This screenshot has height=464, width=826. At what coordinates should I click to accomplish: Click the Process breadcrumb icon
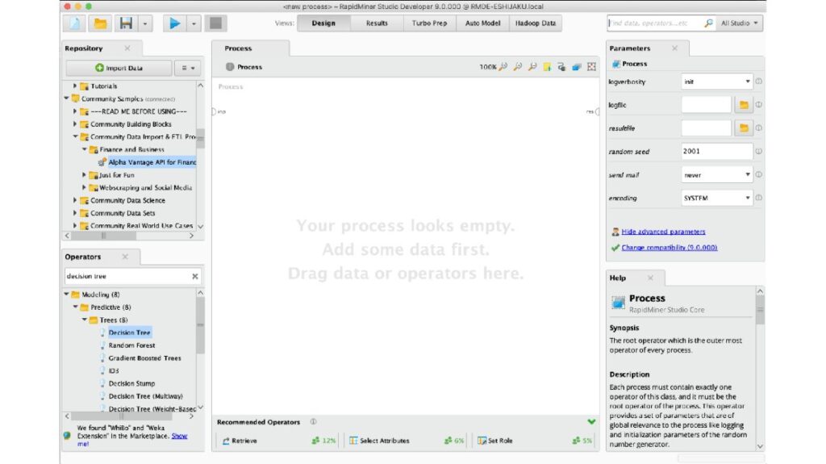coord(230,67)
